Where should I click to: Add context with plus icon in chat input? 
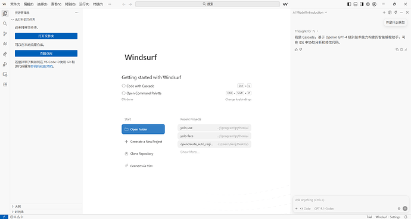297,208
